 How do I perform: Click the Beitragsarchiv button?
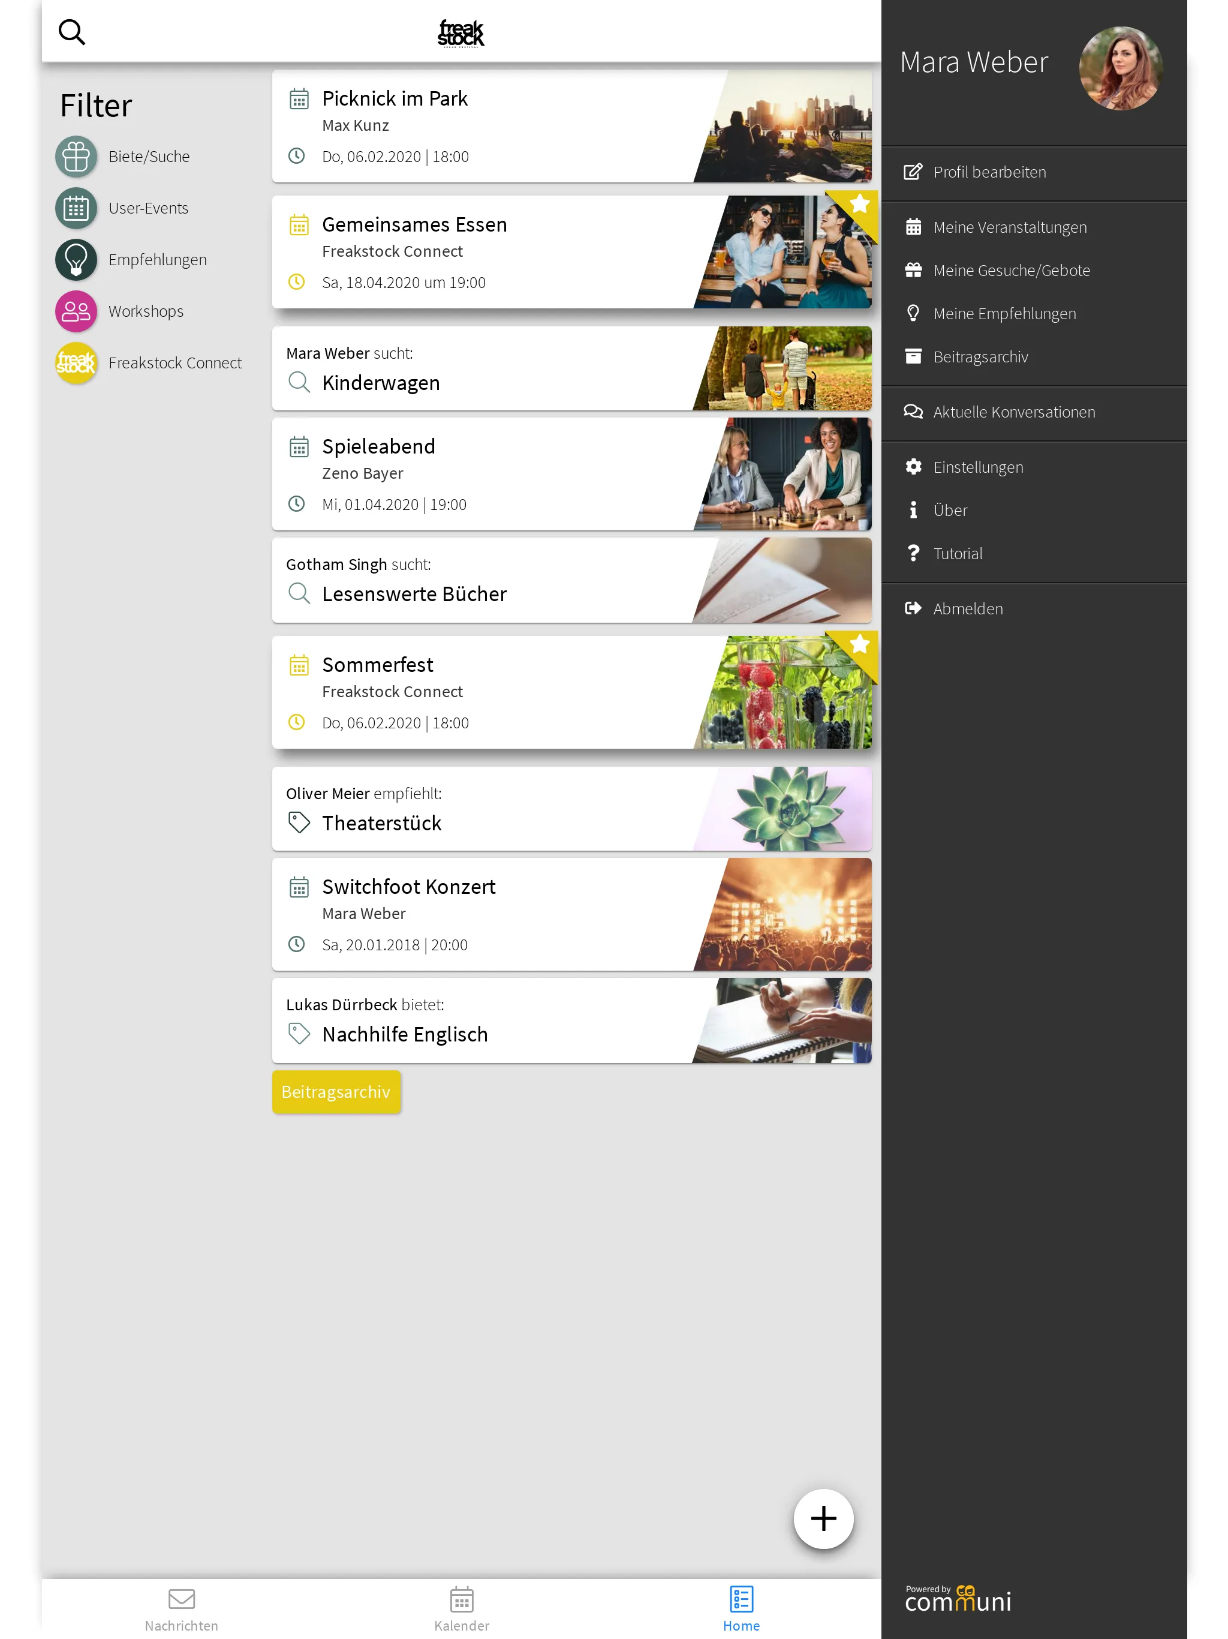point(335,1092)
